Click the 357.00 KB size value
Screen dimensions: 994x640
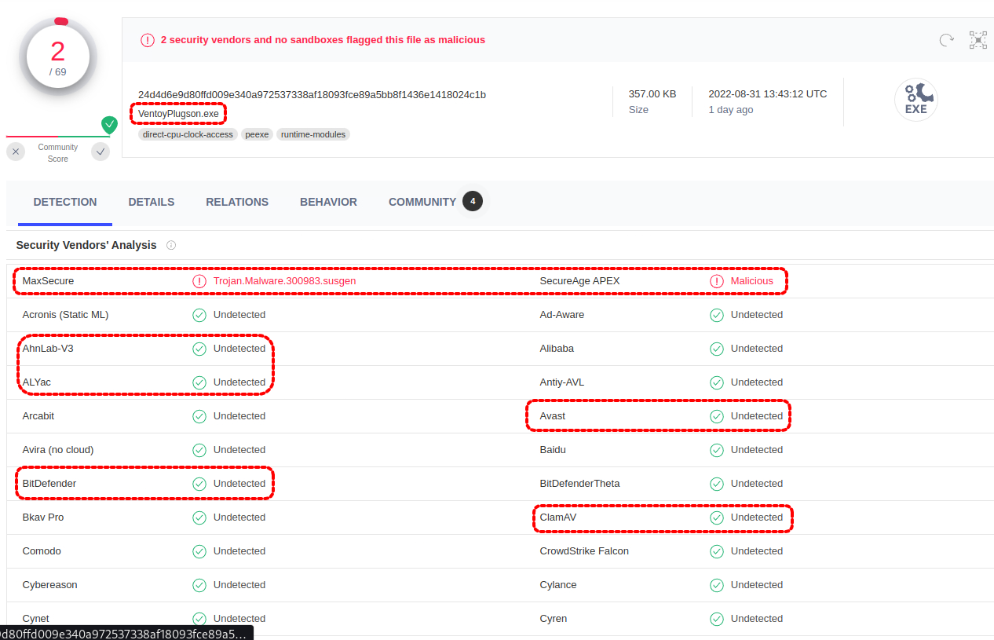(x=652, y=93)
